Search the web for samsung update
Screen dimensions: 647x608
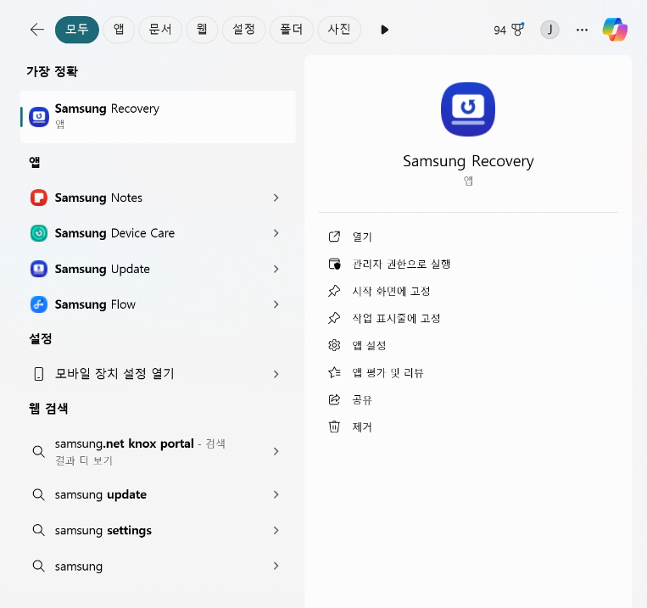pos(158,494)
